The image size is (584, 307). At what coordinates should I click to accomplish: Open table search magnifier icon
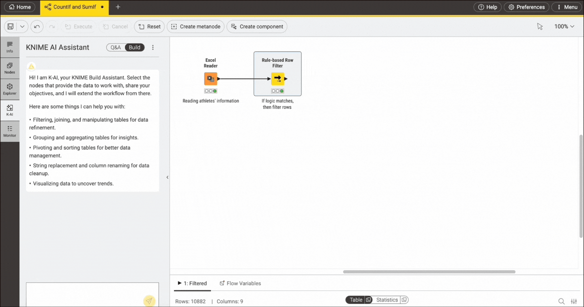tap(561, 301)
